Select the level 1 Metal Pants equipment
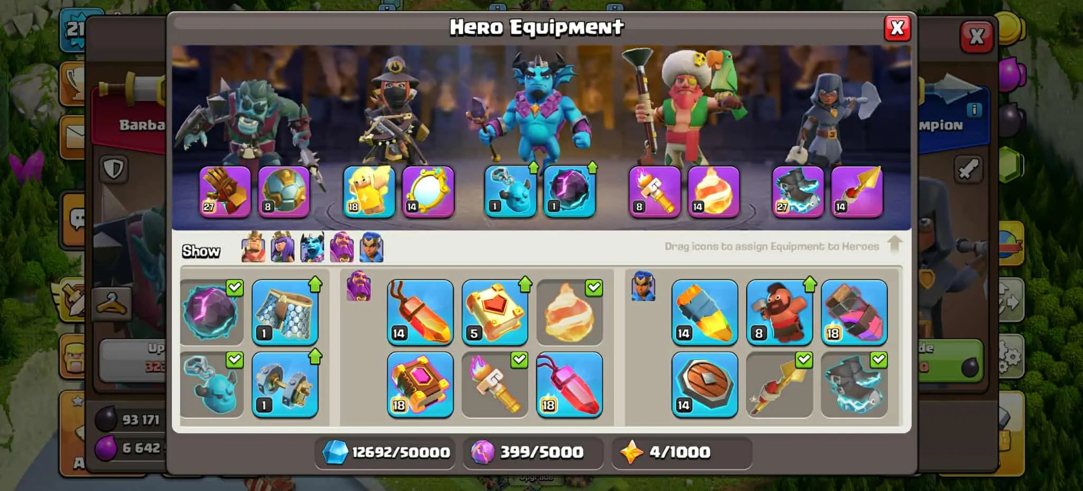The height and width of the screenshot is (491, 1083). point(285,313)
